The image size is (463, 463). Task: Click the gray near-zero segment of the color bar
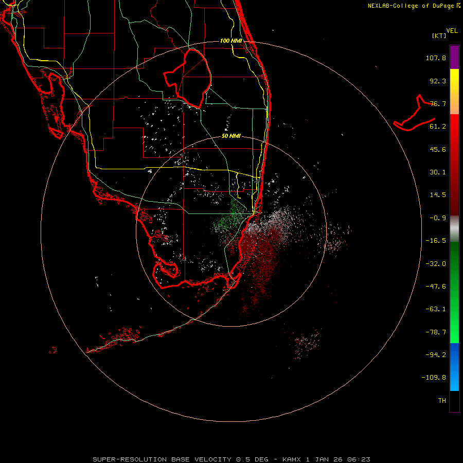tap(454, 228)
